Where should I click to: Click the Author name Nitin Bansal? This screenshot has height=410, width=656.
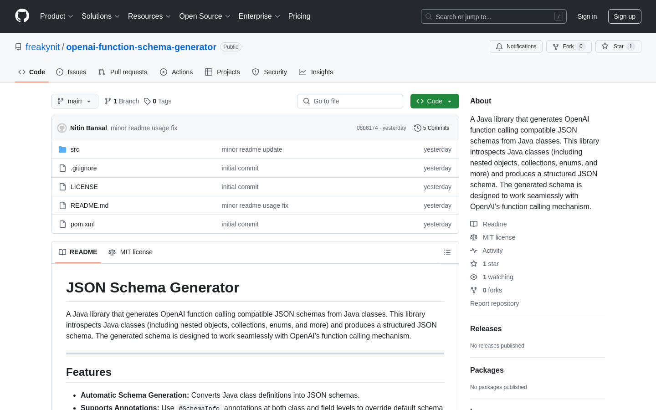pyautogui.click(x=88, y=128)
